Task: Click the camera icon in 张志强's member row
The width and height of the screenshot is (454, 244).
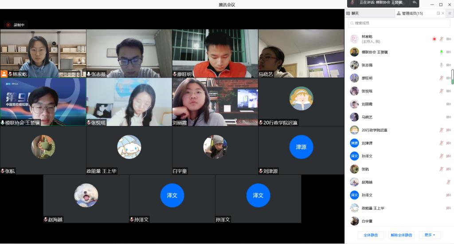Action: pyautogui.click(x=448, y=65)
